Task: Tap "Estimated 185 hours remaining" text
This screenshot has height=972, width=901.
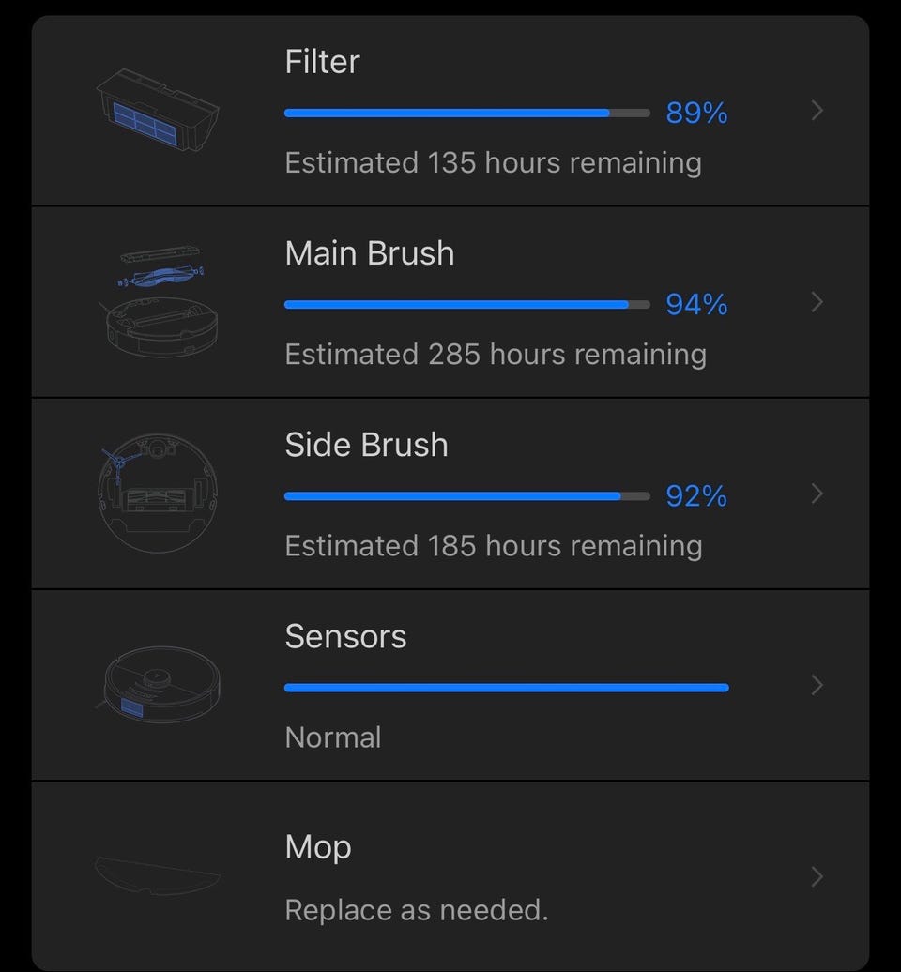Action: point(493,546)
